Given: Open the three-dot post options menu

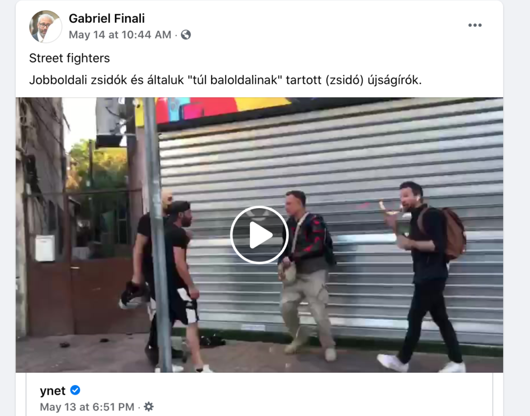Looking at the screenshot, I should [475, 25].
